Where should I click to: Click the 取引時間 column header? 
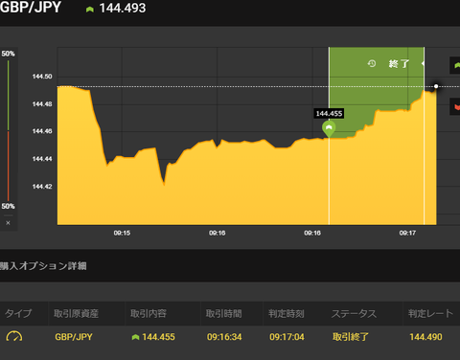[x=223, y=313]
